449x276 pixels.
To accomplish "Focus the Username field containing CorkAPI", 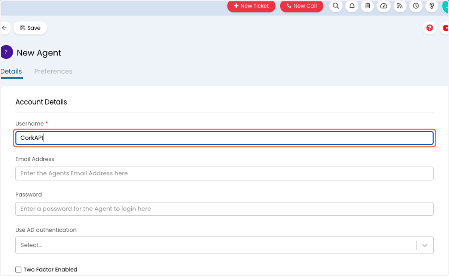I will tap(224, 138).
